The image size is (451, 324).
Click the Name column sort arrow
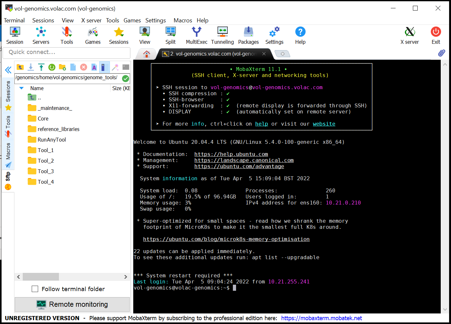21,88
